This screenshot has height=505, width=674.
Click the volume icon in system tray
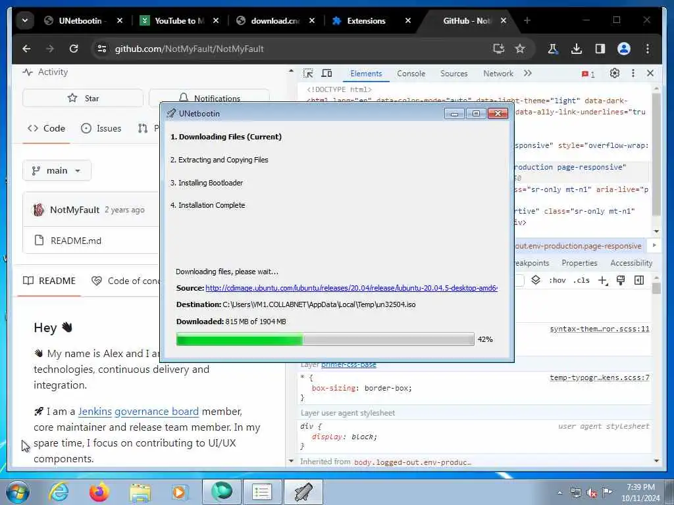pyautogui.click(x=592, y=493)
